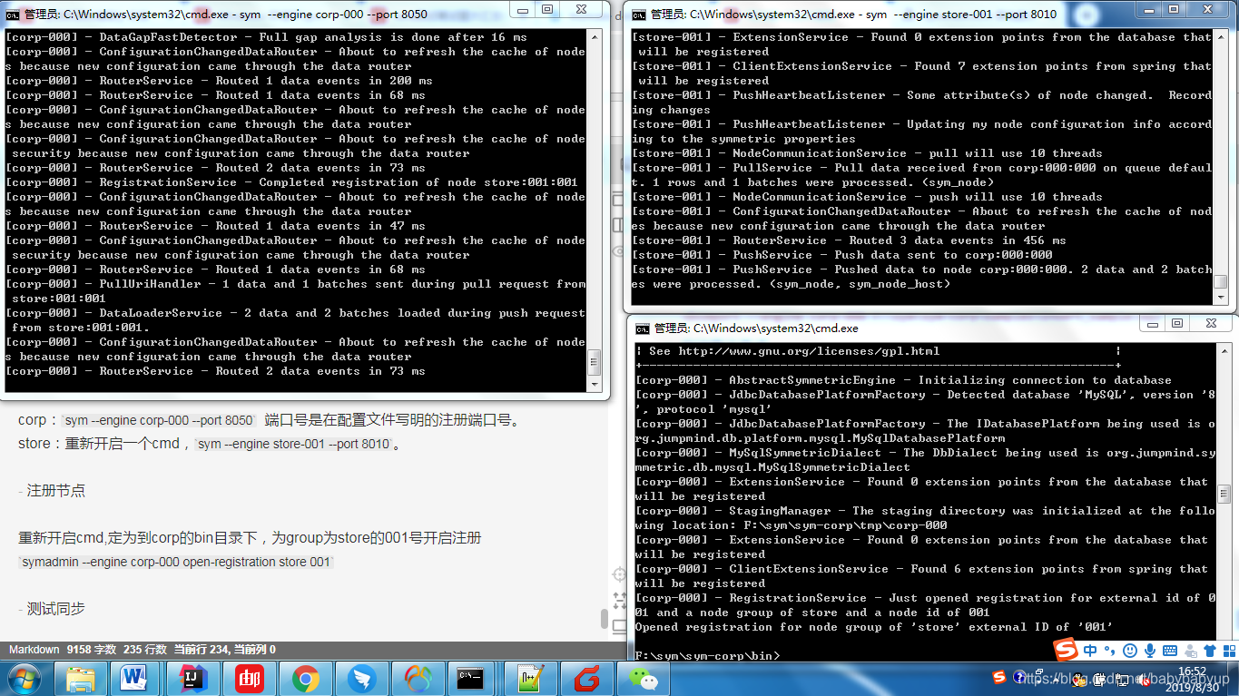Open the Sogou emoji panel
The image size is (1239, 696).
[1130, 651]
